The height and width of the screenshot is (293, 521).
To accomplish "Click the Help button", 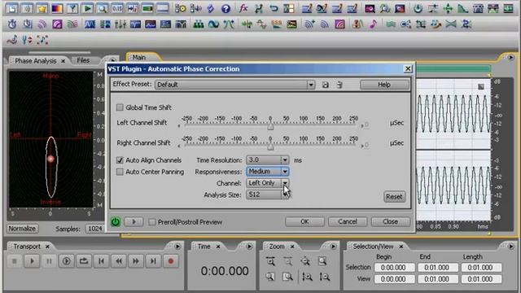I will 384,85.
